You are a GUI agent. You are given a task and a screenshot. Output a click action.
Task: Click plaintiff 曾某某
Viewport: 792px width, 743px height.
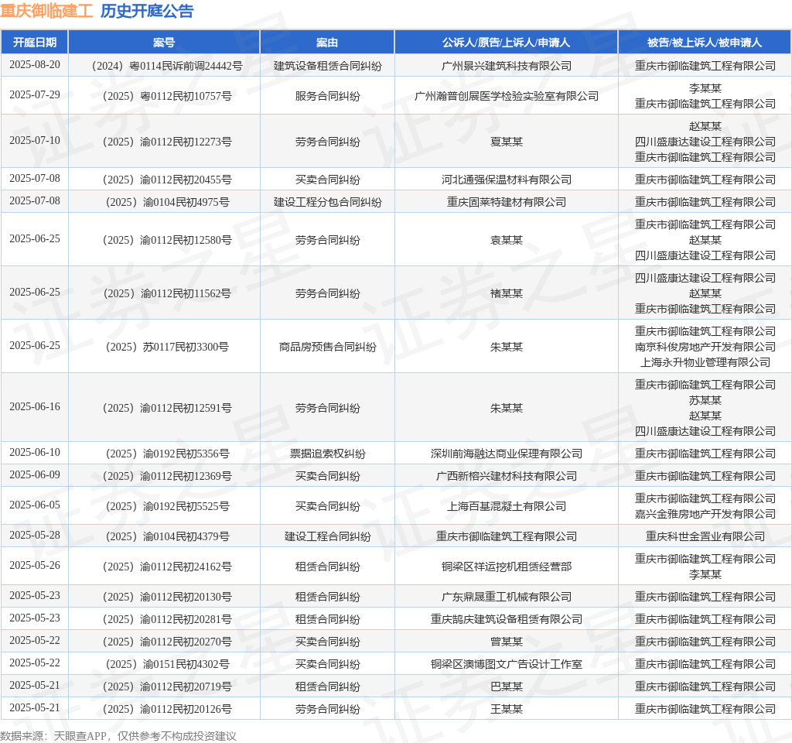(x=506, y=642)
